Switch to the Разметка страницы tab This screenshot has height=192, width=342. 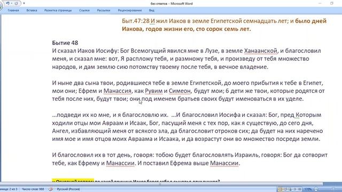click(x=58, y=10)
